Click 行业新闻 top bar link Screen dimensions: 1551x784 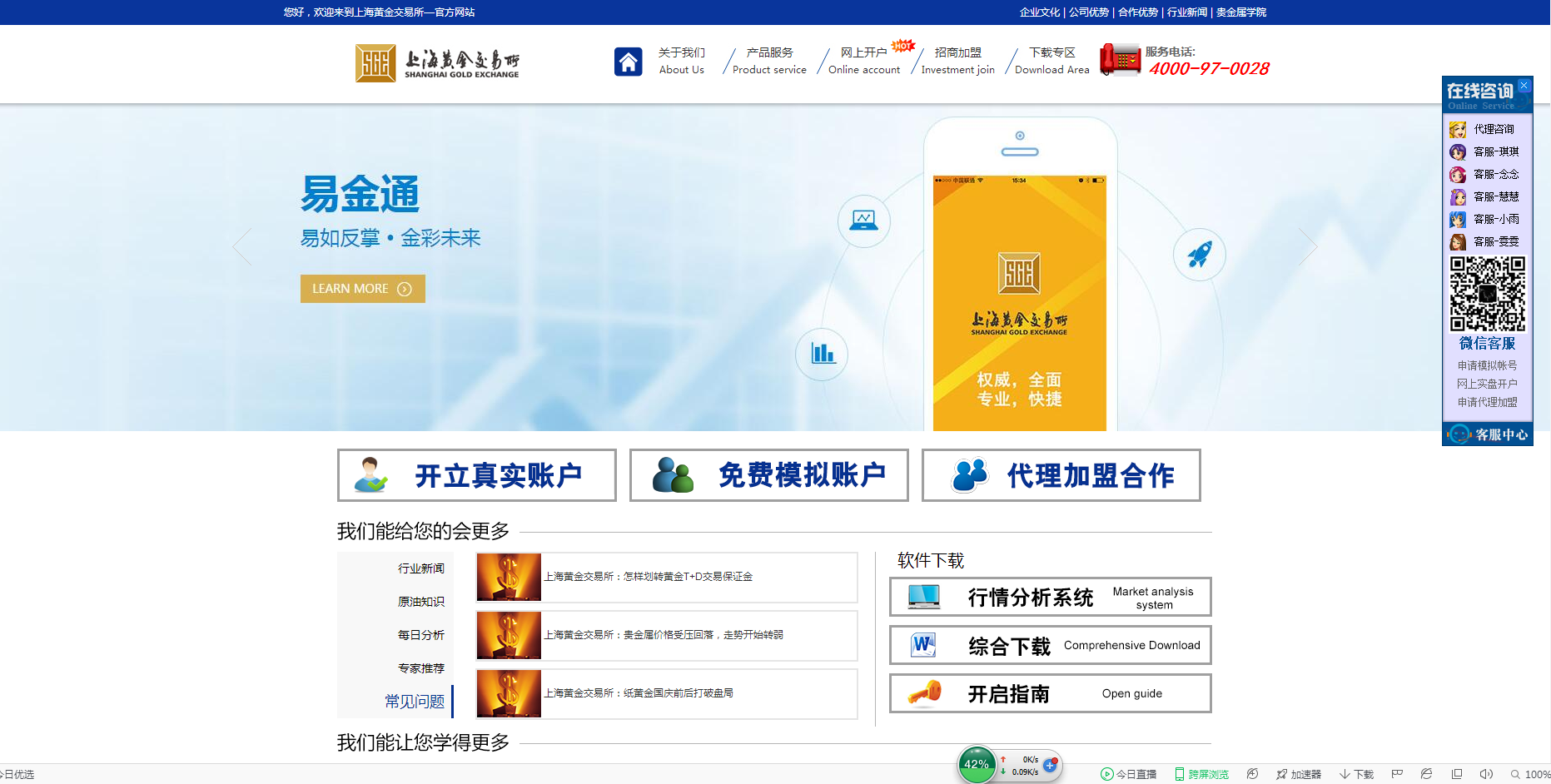click(x=1187, y=12)
